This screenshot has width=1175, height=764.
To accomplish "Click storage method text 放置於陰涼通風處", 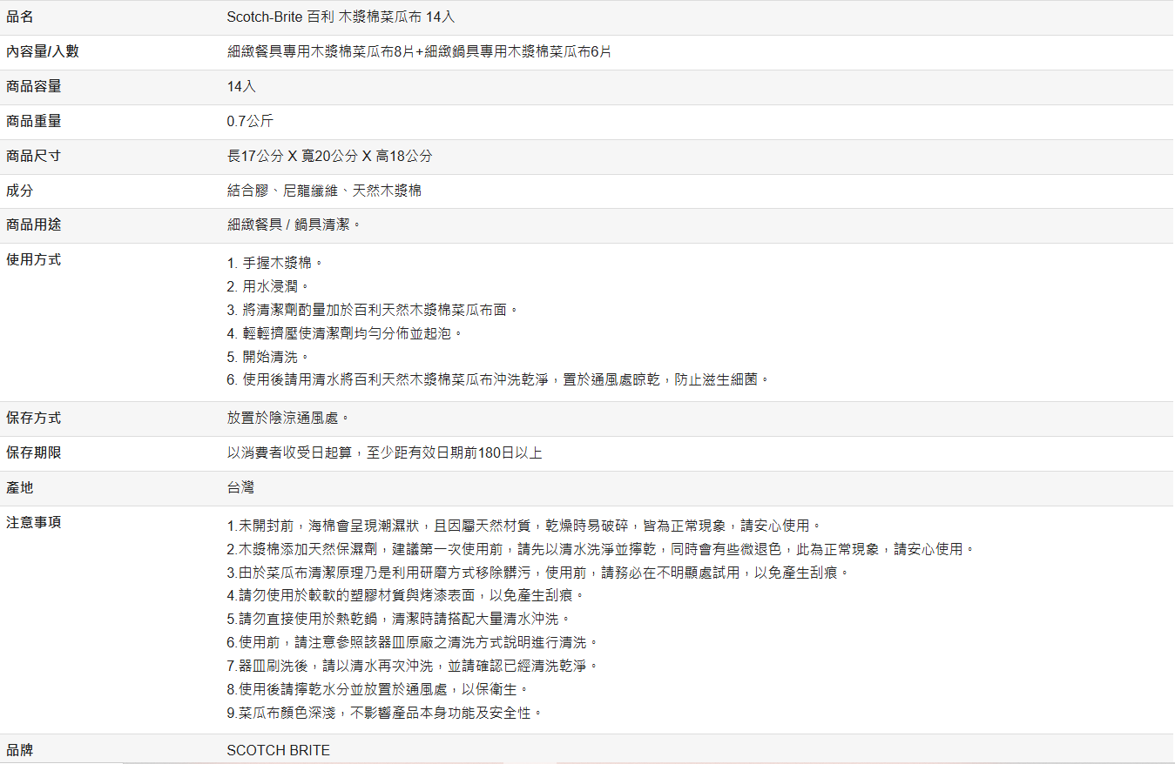I will 288,418.
